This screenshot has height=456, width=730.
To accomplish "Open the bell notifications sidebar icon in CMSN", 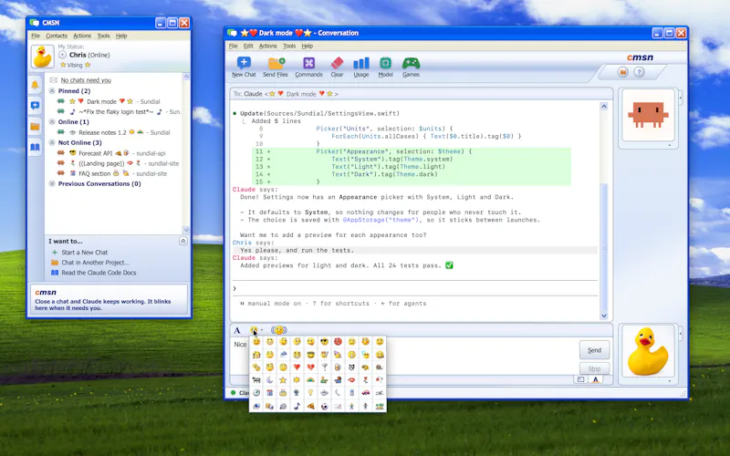I will click(x=35, y=85).
